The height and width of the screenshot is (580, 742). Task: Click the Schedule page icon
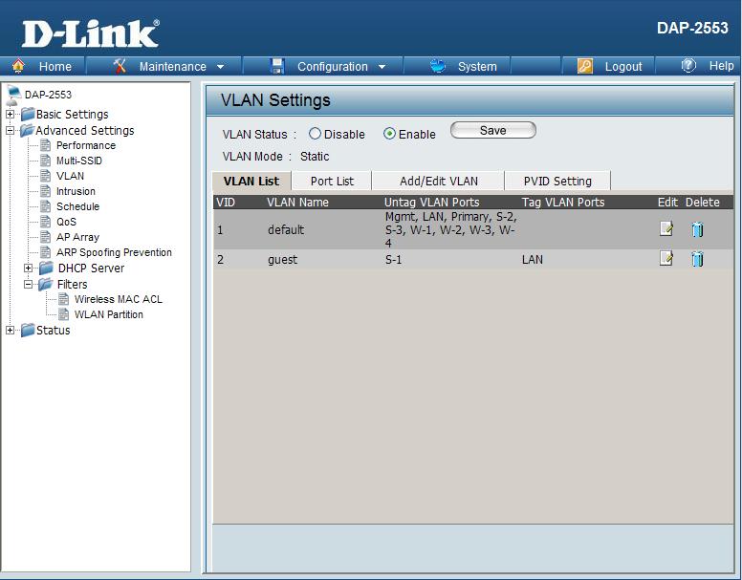pos(46,206)
